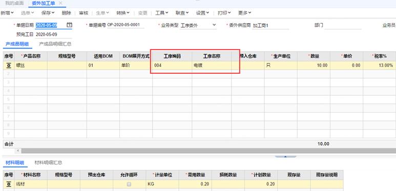Screen dimensions: 396x191
Task: Open the 工具 dropdown menu
Action: pos(162,13)
